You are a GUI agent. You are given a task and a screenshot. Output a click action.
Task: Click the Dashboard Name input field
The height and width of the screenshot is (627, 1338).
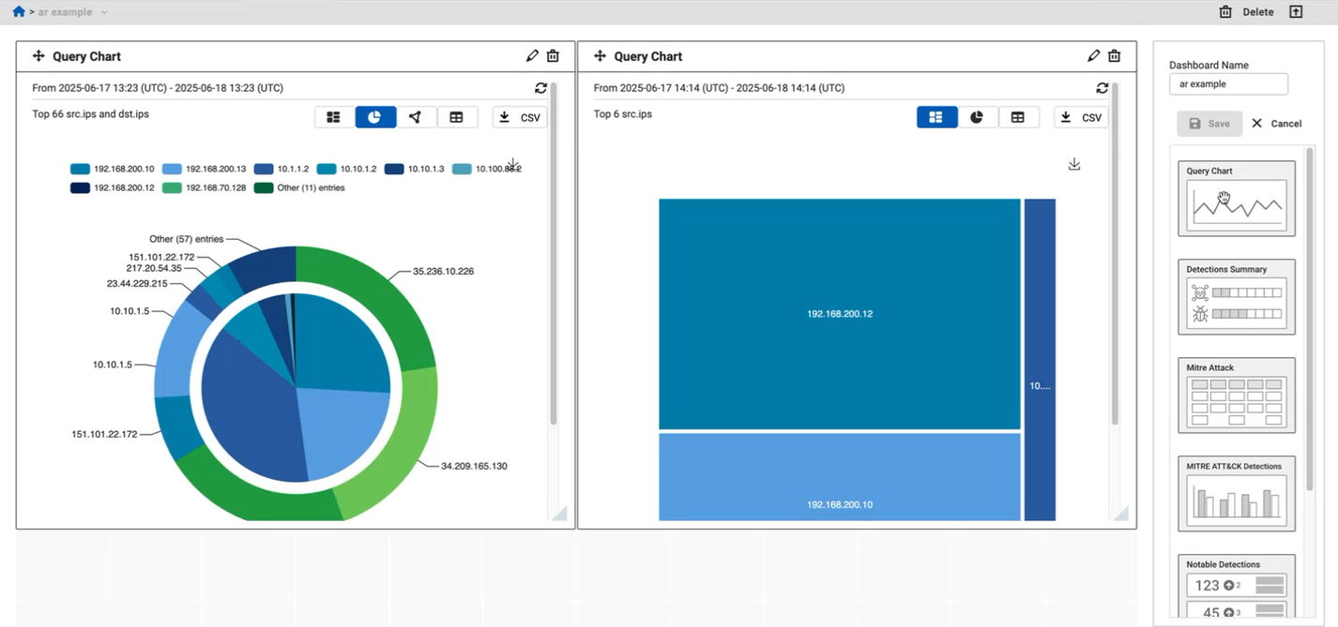1227,84
